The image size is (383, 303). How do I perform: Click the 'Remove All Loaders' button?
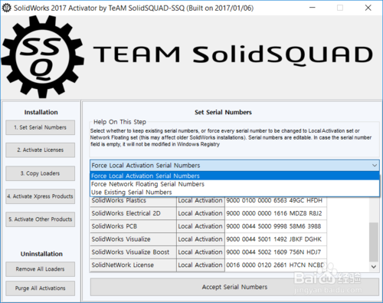coord(41,269)
